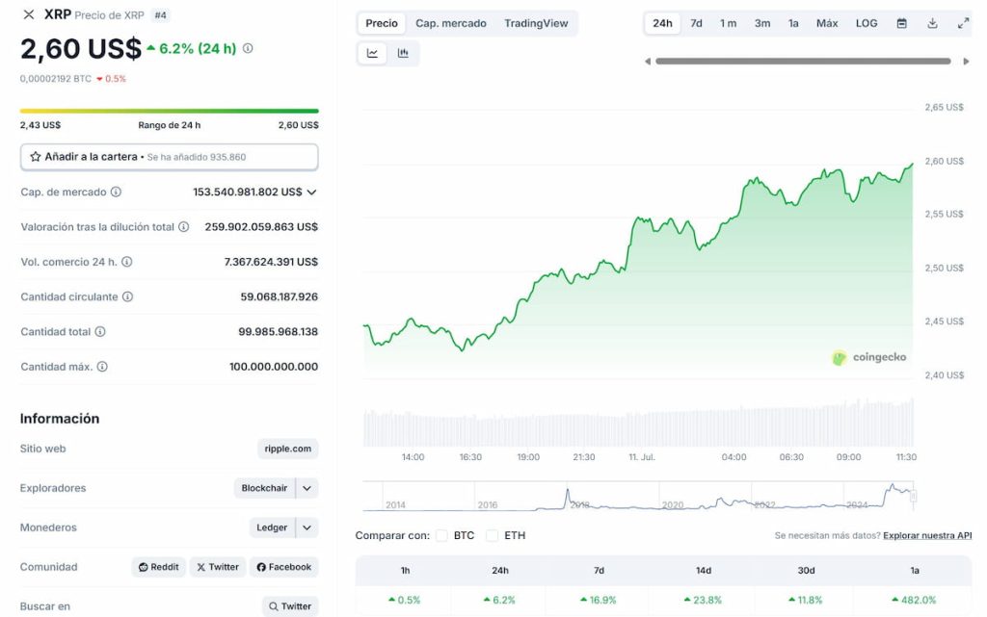Switch to the Cap. mercado tab

pos(451,22)
